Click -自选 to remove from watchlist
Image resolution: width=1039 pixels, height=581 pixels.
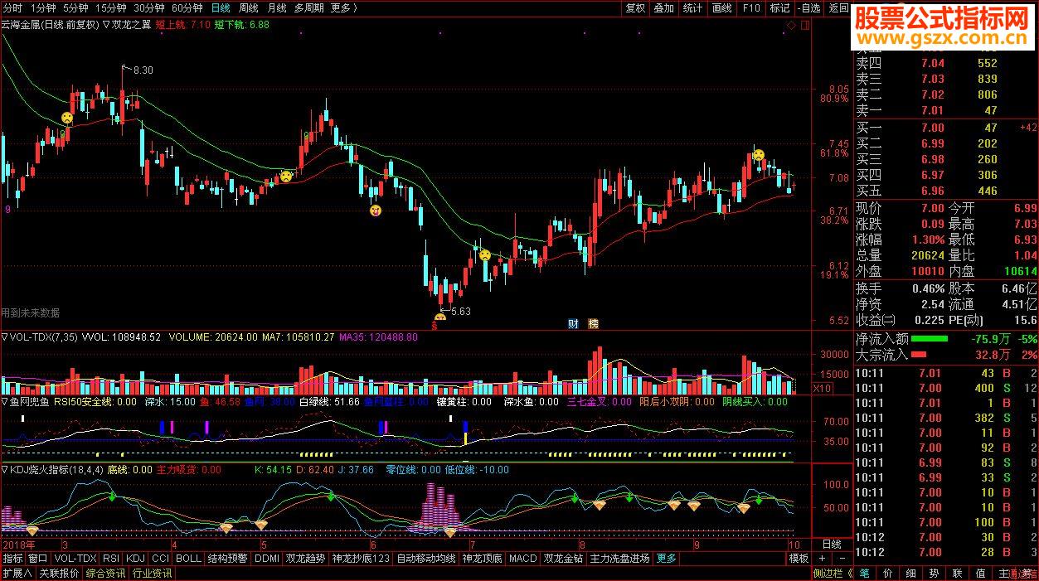tap(809, 8)
